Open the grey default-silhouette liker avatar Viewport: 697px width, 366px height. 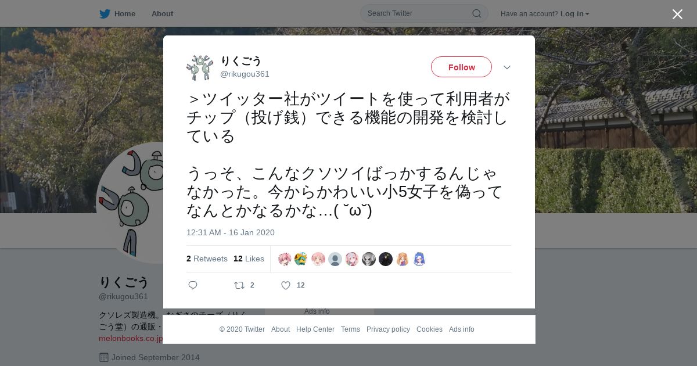[335, 259]
